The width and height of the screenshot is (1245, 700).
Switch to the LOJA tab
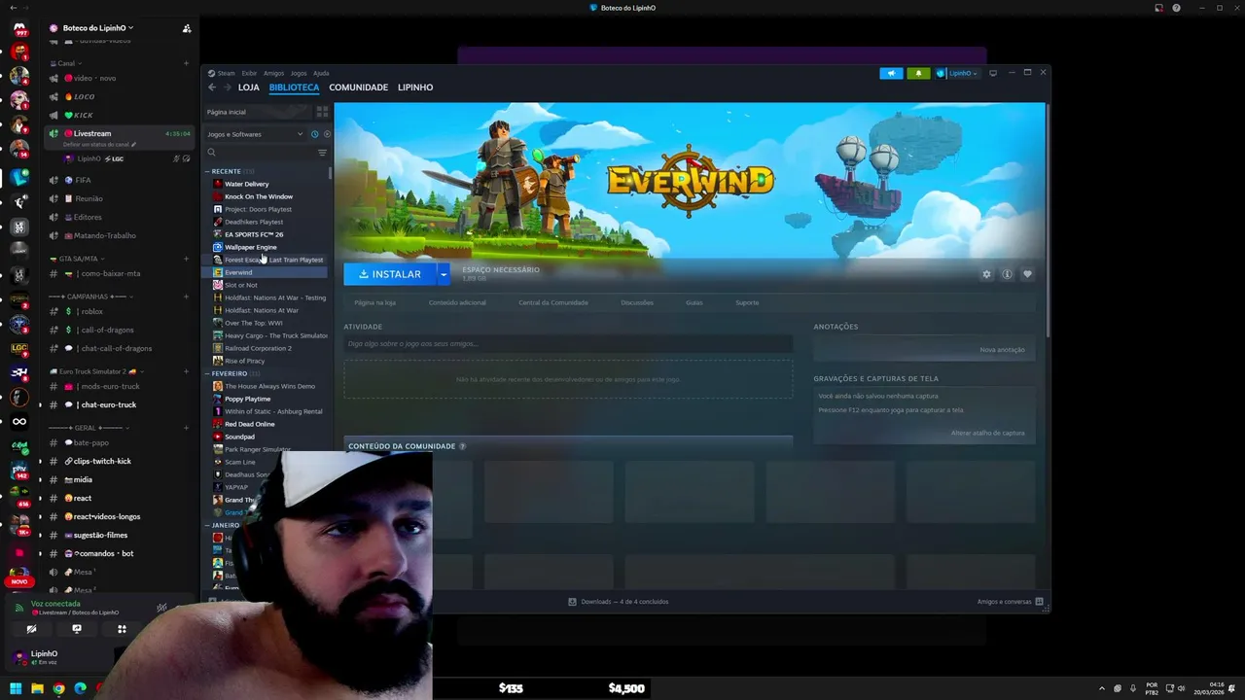pos(249,87)
